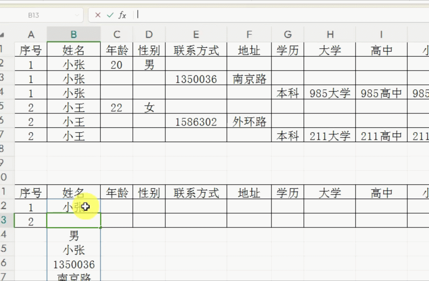Select the cell containing age 22
The image size is (429, 281).
(117, 107)
